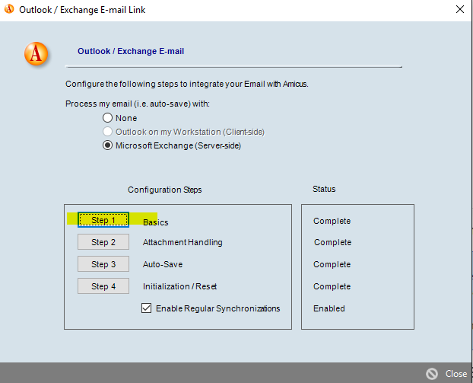This screenshot has height=383, width=473.
Task: Click the Basics step label
Action: [155, 222]
